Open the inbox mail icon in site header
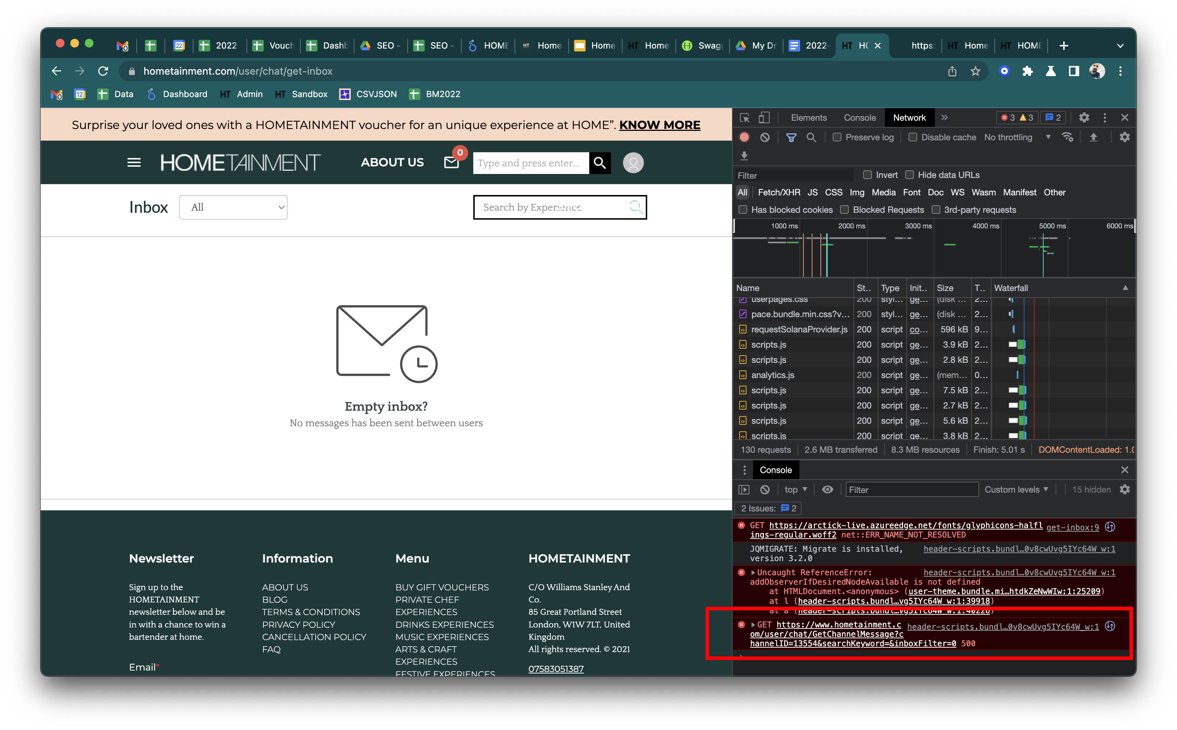 451,163
